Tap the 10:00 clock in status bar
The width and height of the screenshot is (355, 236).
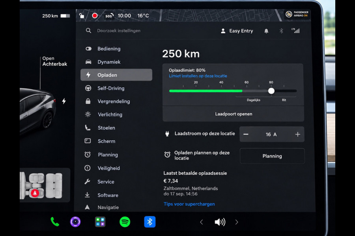tap(124, 16)
